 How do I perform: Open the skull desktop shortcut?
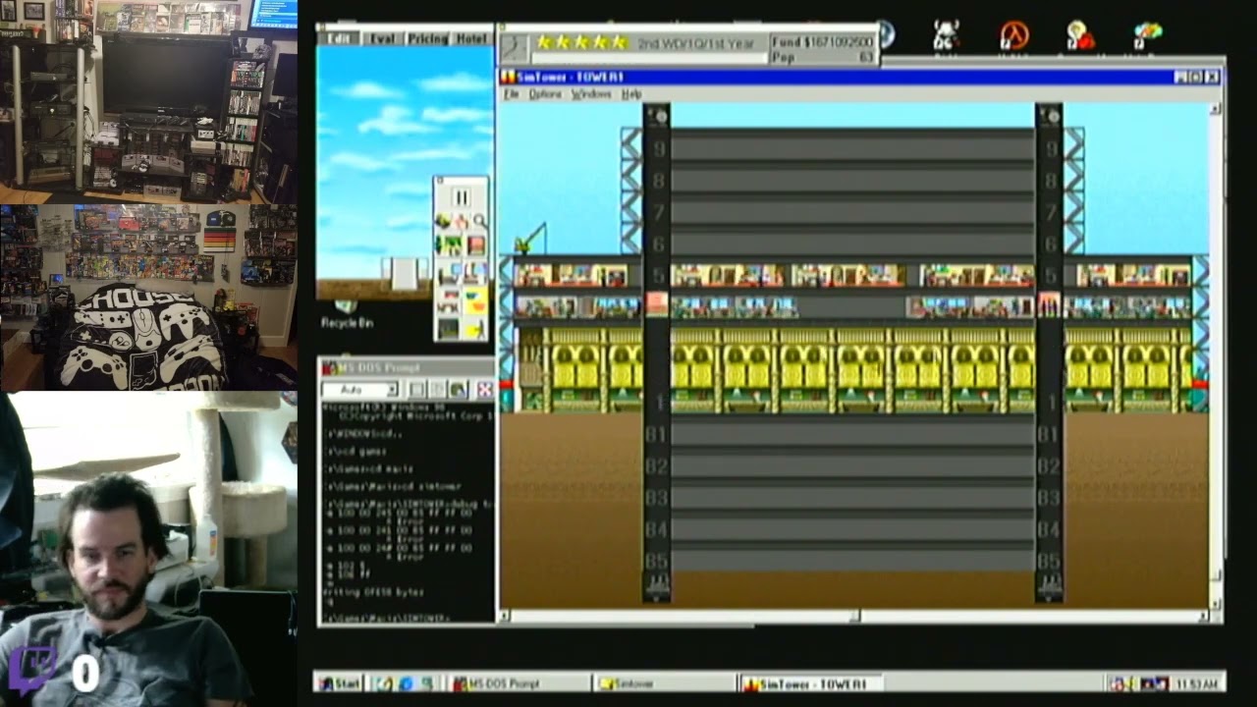click(x=946, y=36)
